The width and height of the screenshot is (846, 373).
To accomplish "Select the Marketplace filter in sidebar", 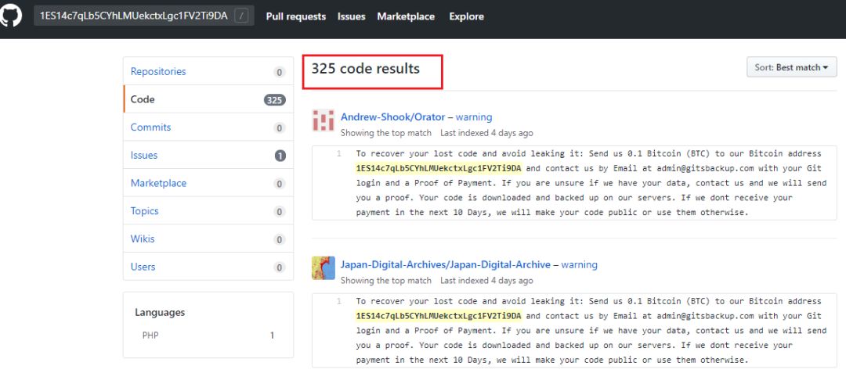I will tap(208, 183).
